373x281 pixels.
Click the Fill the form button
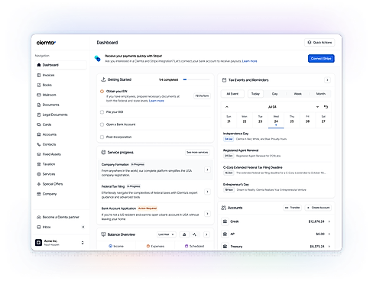202,96
